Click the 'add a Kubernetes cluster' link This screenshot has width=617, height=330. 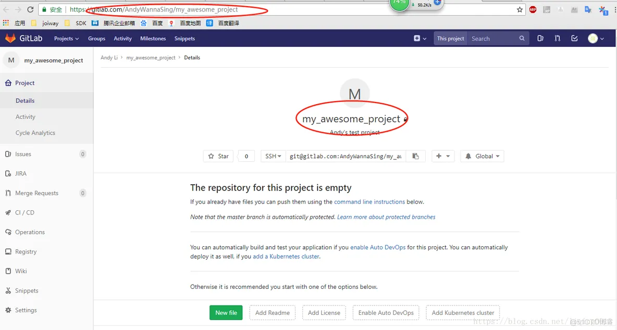coord(286,256)
